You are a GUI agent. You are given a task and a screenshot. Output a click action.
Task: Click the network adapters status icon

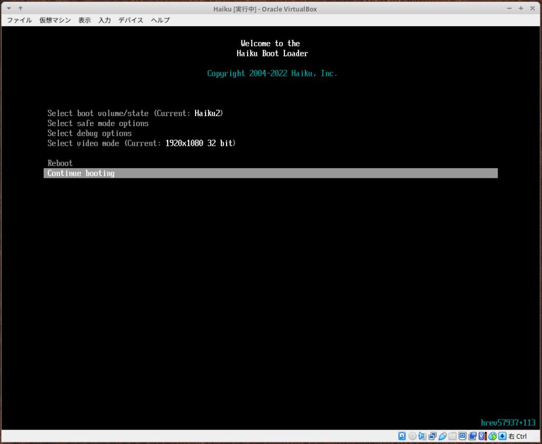pyautogui.click(x=432, y=436)
